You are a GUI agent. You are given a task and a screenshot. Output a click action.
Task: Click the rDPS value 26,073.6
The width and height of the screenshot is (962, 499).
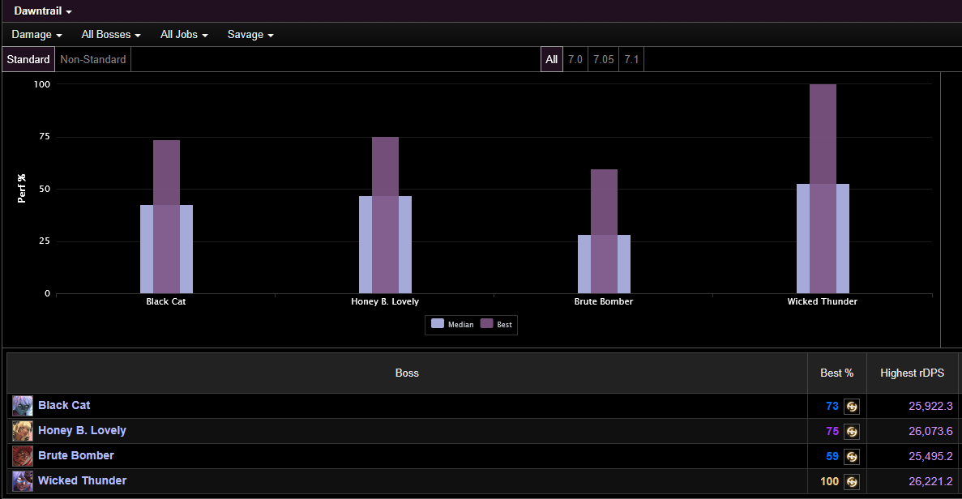click(930, 431)
